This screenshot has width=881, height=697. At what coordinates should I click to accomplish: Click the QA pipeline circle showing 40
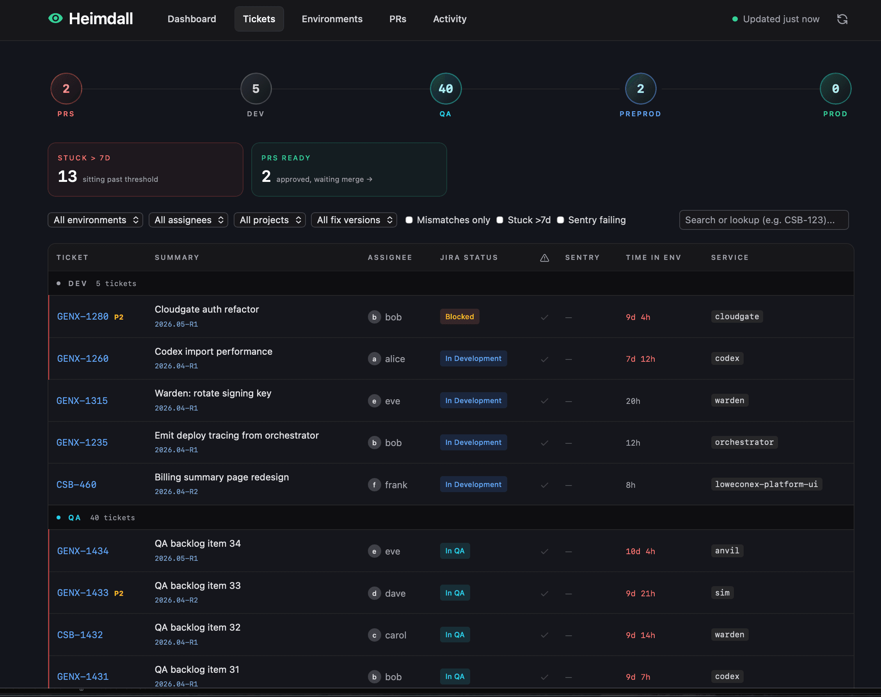[x=446, y=89]
